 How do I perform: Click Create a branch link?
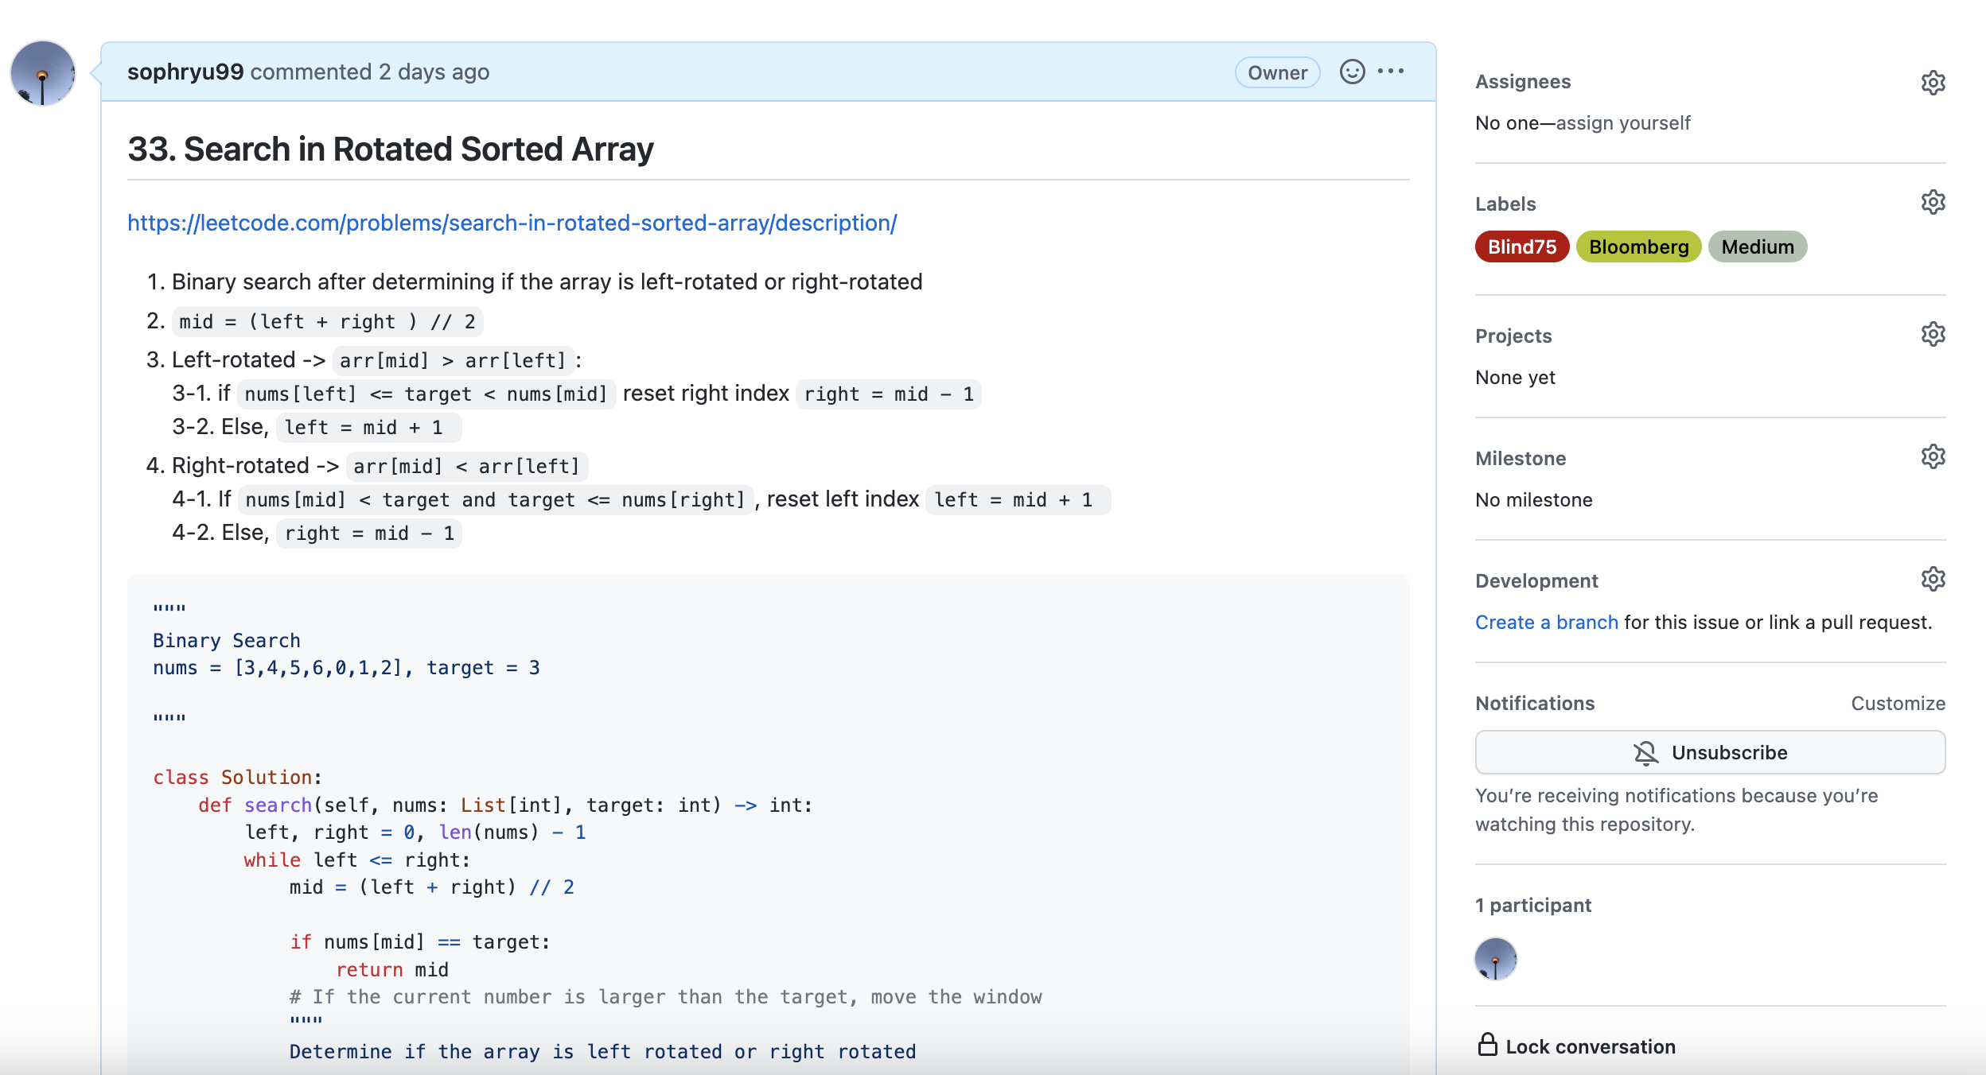(1546, 623)
